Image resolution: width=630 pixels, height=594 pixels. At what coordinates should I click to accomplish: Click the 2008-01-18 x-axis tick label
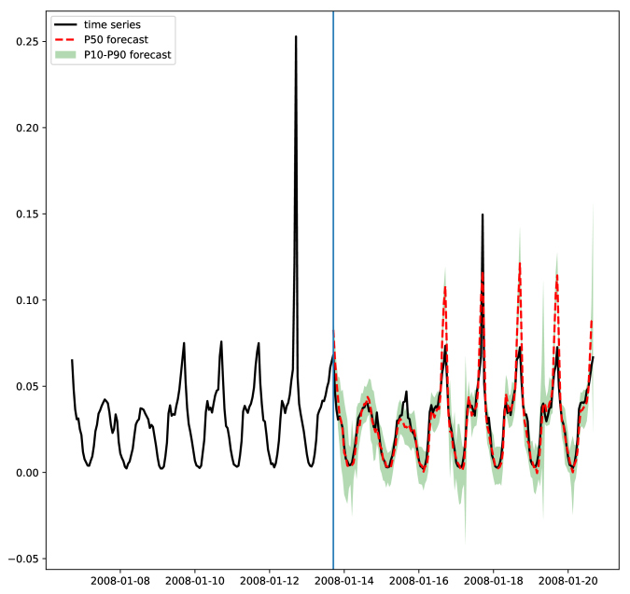coord(494,581)
